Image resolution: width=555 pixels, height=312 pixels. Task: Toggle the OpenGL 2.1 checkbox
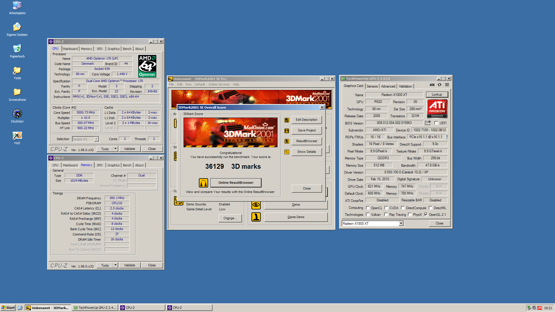426,215
